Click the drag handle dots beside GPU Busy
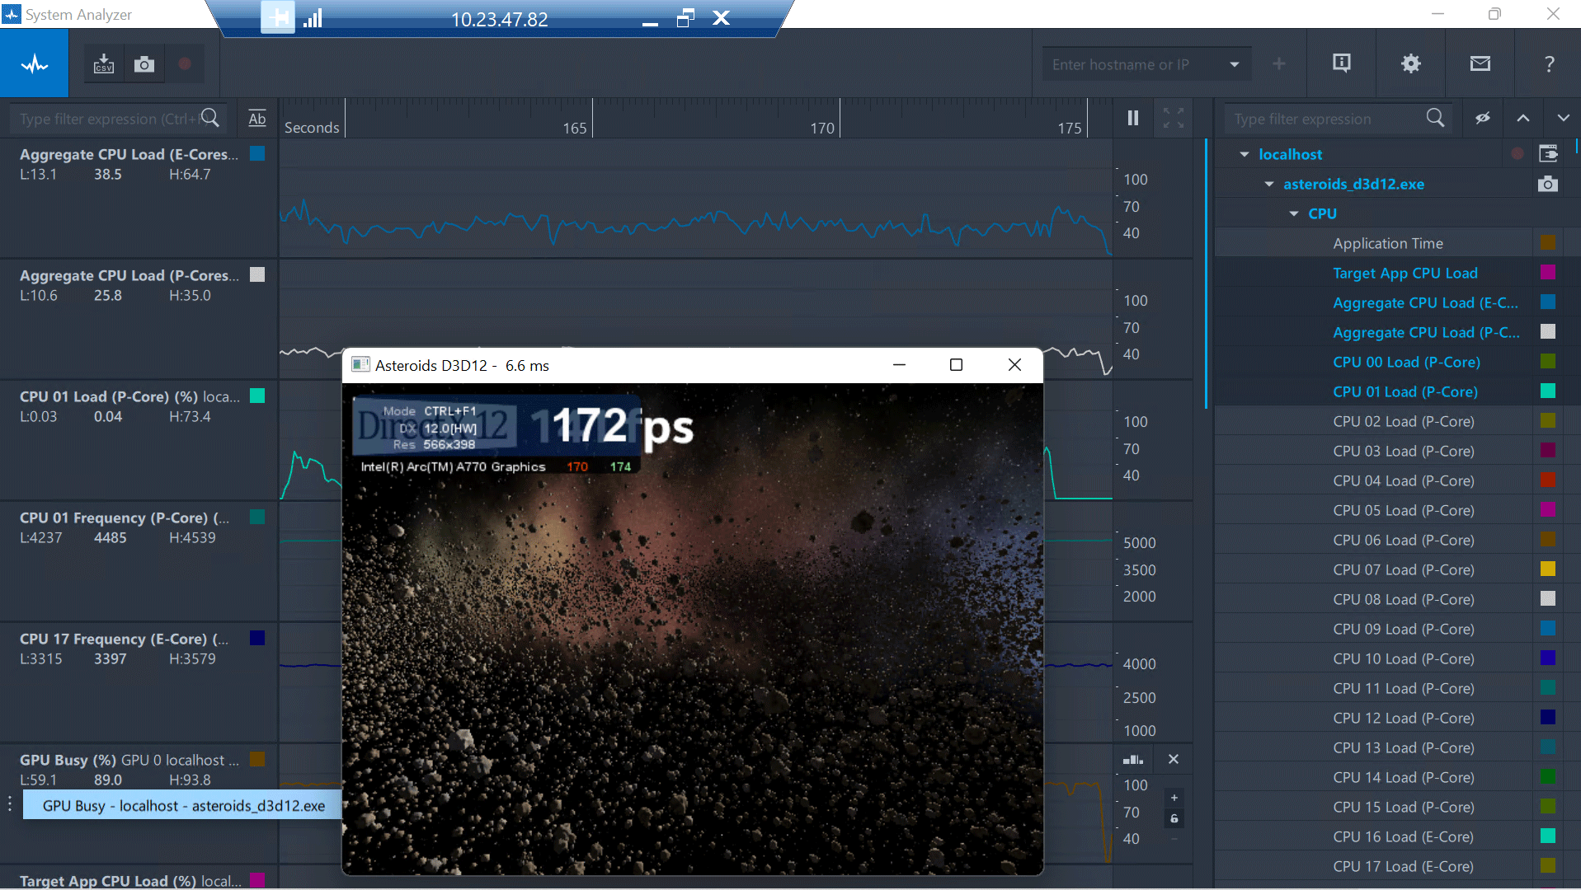Image resolution: width=1581 pixels, height=890 pixels. click(x=10, y=803)
